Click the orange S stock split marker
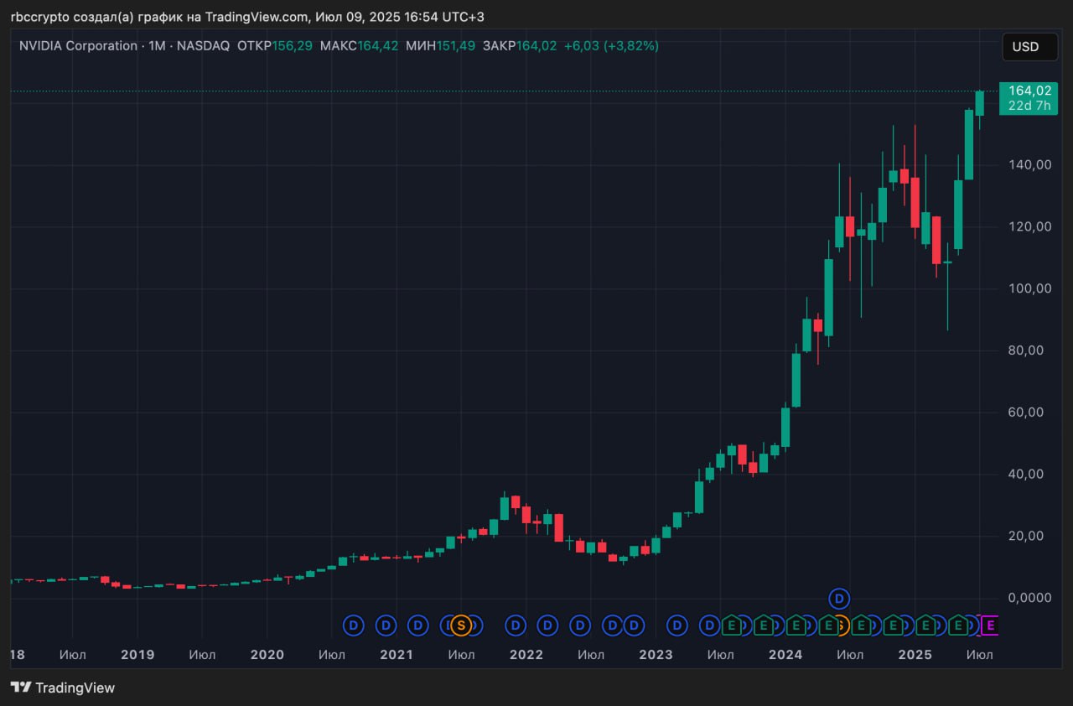1073x706 pixels. click(459, 625)
